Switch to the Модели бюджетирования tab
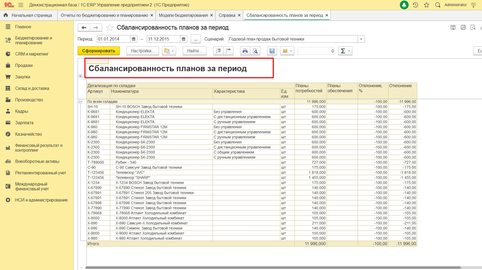This screenshot has width=482, height=270. (x=183, y=15)
